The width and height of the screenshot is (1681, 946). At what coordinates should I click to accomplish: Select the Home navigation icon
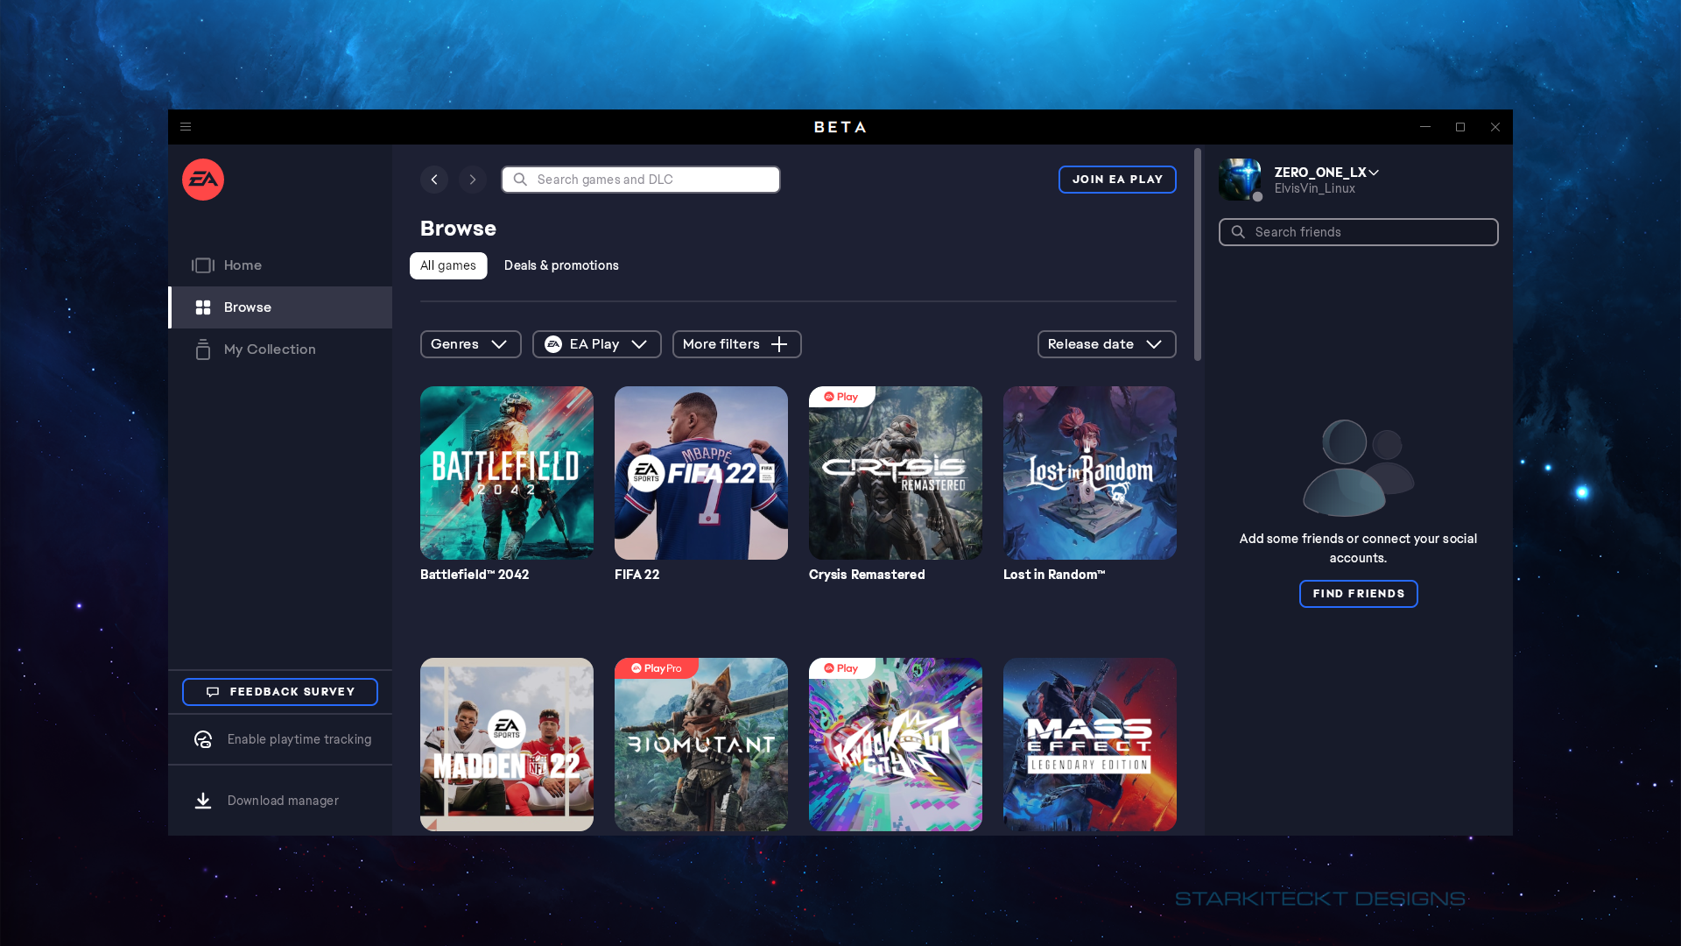(202, 265)
